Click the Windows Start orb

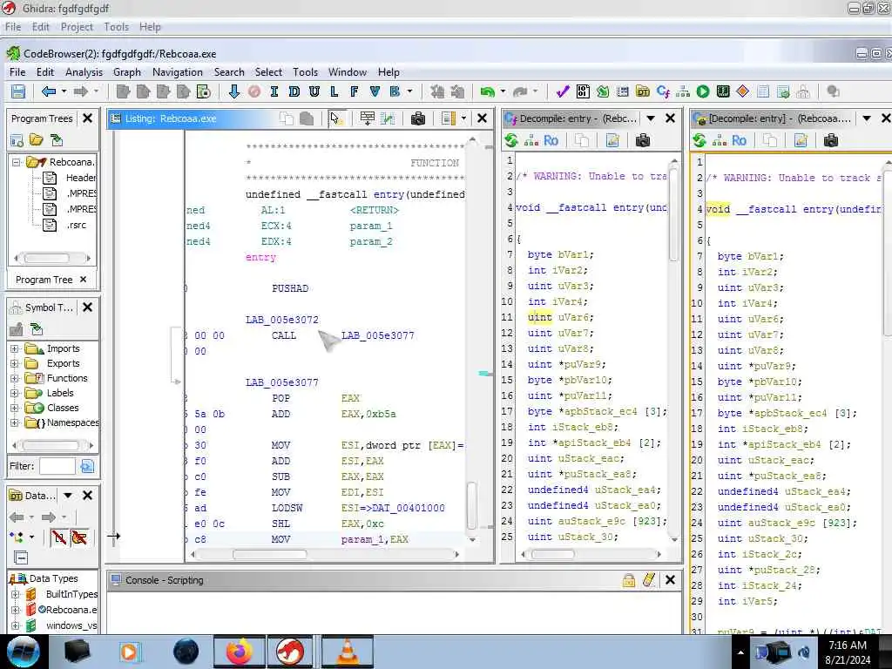pyautogui.click(x=23, y=652)
